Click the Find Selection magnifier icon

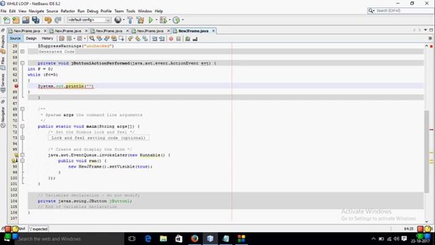pyautogui.click(x=92, y=39)
